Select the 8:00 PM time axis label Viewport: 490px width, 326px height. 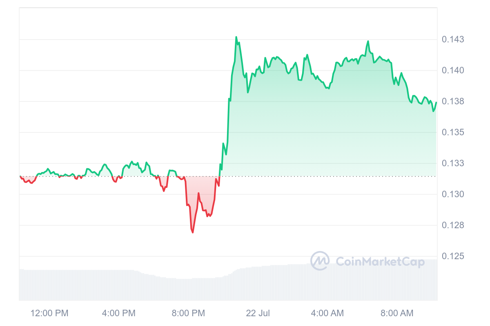tap(188, 313)
